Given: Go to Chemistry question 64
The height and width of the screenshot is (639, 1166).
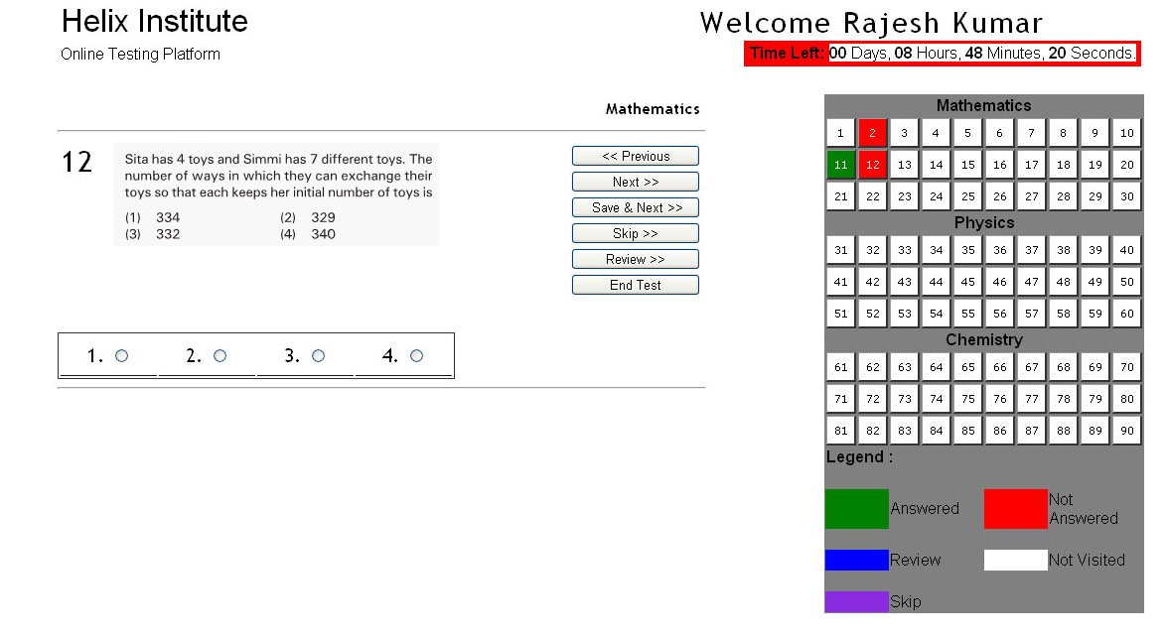Looking at the screenshot, I should 937,367.
